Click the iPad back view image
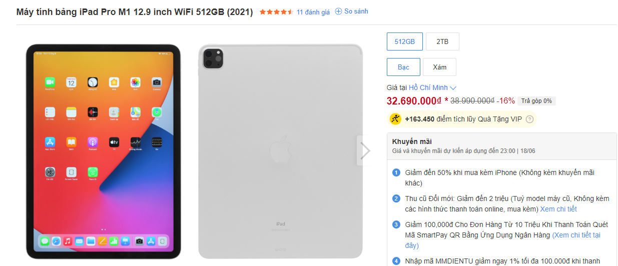Screen dimensions: 618x266 tap(280, 151)
